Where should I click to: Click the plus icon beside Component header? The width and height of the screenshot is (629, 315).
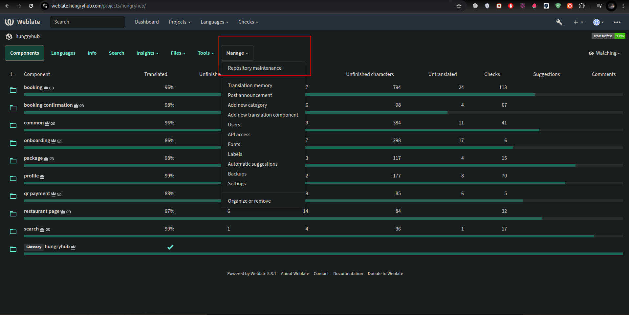tap(12, 74)
